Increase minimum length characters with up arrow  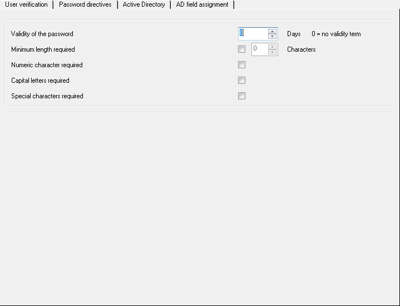point(272,47)
